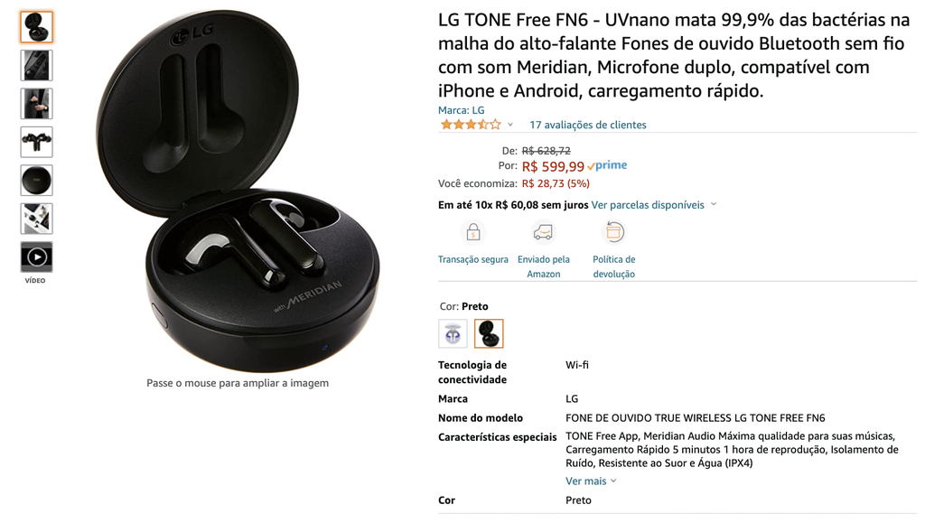
Task: Click the Transação segura link
Action: pos(473,259)
